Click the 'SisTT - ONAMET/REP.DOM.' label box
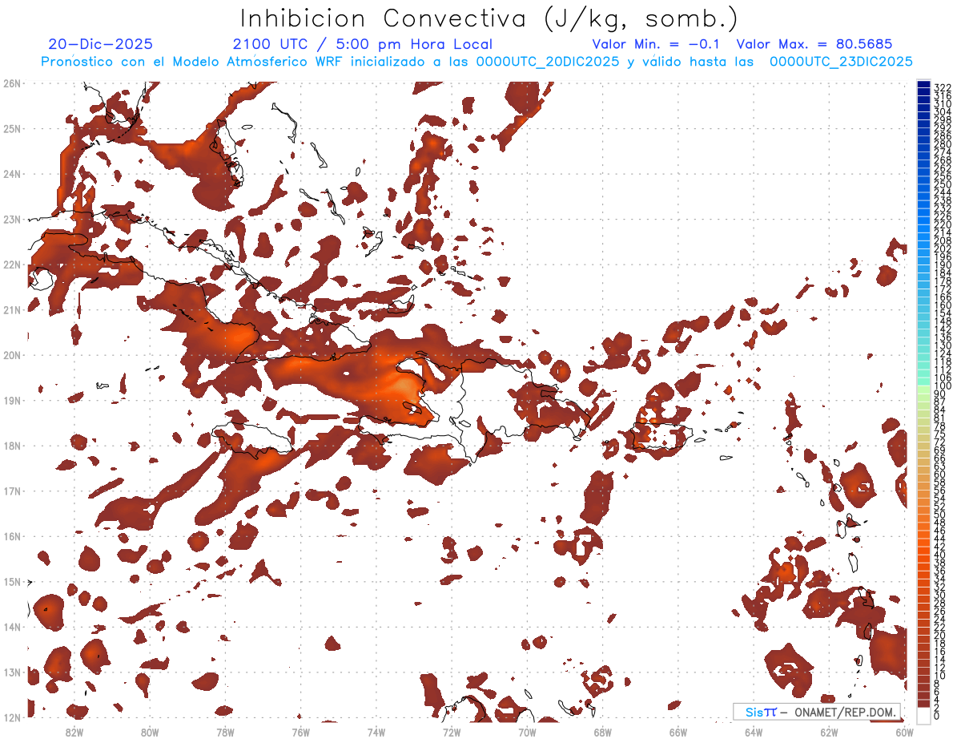Viewport: 961px width, 743px height. (x=817, y=712)
